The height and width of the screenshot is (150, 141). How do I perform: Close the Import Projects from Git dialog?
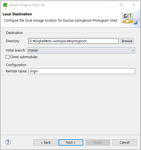(134, 5)
